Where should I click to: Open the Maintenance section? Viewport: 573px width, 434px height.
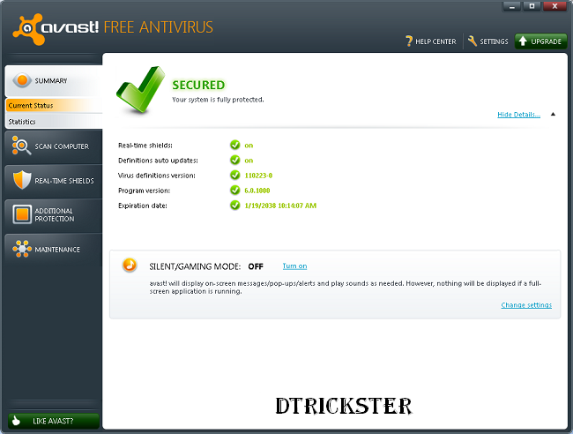coord(54,250)
